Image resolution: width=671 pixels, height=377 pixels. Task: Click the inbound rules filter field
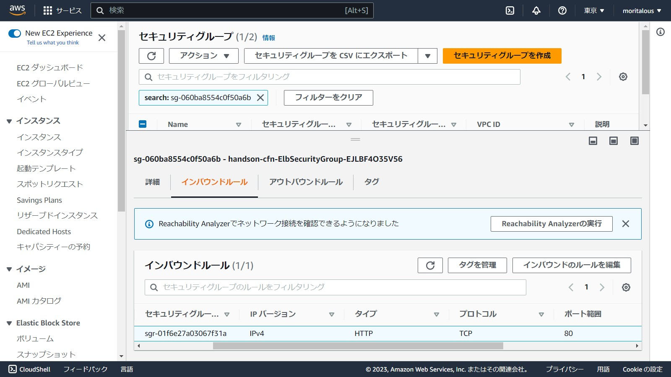click(335, 287)
